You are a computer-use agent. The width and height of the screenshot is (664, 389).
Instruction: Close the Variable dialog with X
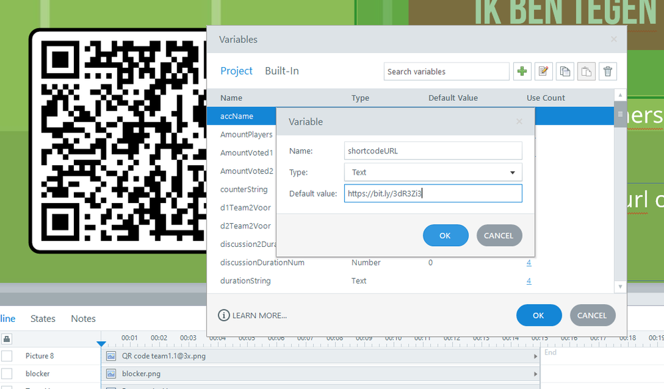coord(519,121)
